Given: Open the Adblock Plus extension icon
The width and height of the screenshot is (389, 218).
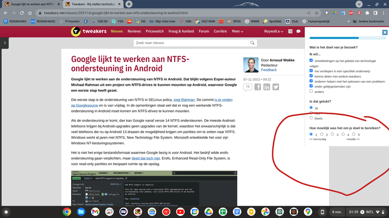Looking at the screenshot, I should (x=351, y=13).
